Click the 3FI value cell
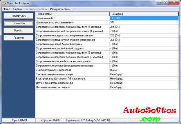This screenshot has height=124, width=181. click(144, 23)
